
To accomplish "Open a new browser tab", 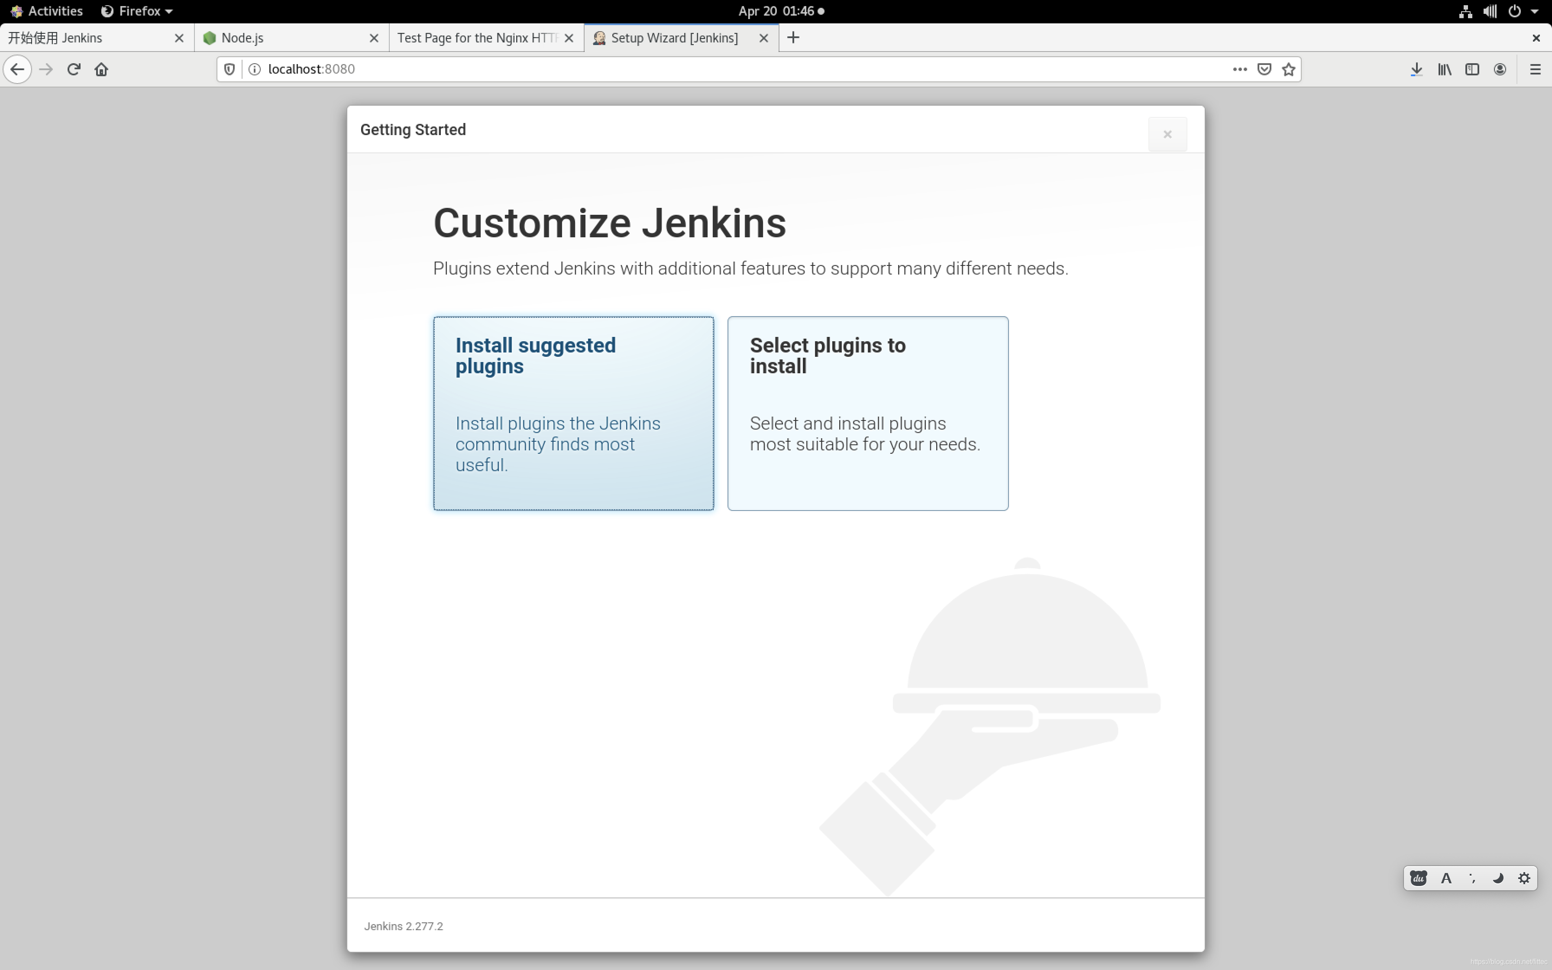I will click(x=793, y=38).
